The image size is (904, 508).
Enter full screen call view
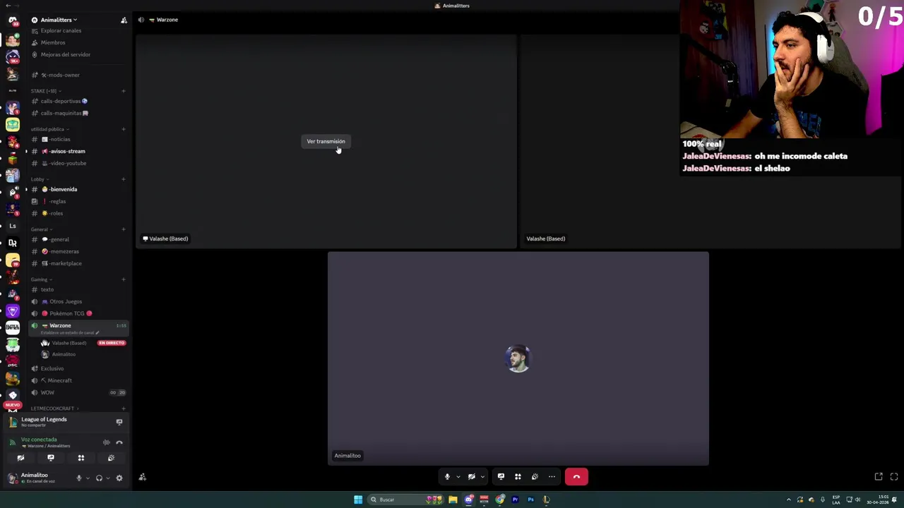click(x=894, y=477)
